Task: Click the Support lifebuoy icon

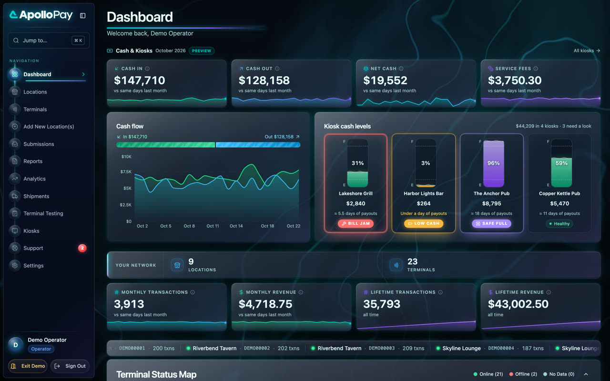Action: [x=15, y=248]
